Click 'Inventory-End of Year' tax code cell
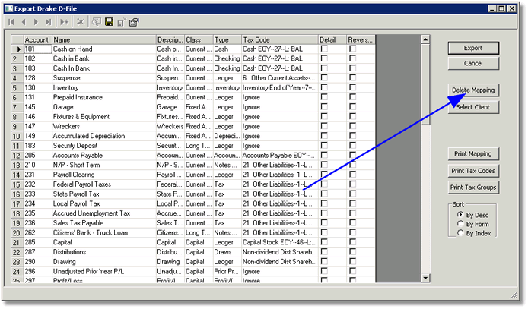Viewport: 528px width, 309px height. pos(280,87)
